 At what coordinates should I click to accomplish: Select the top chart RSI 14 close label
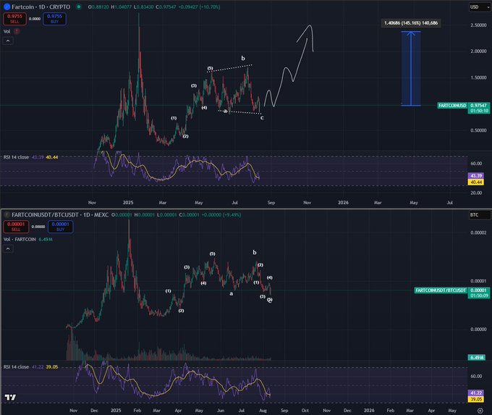pos(16,157)
